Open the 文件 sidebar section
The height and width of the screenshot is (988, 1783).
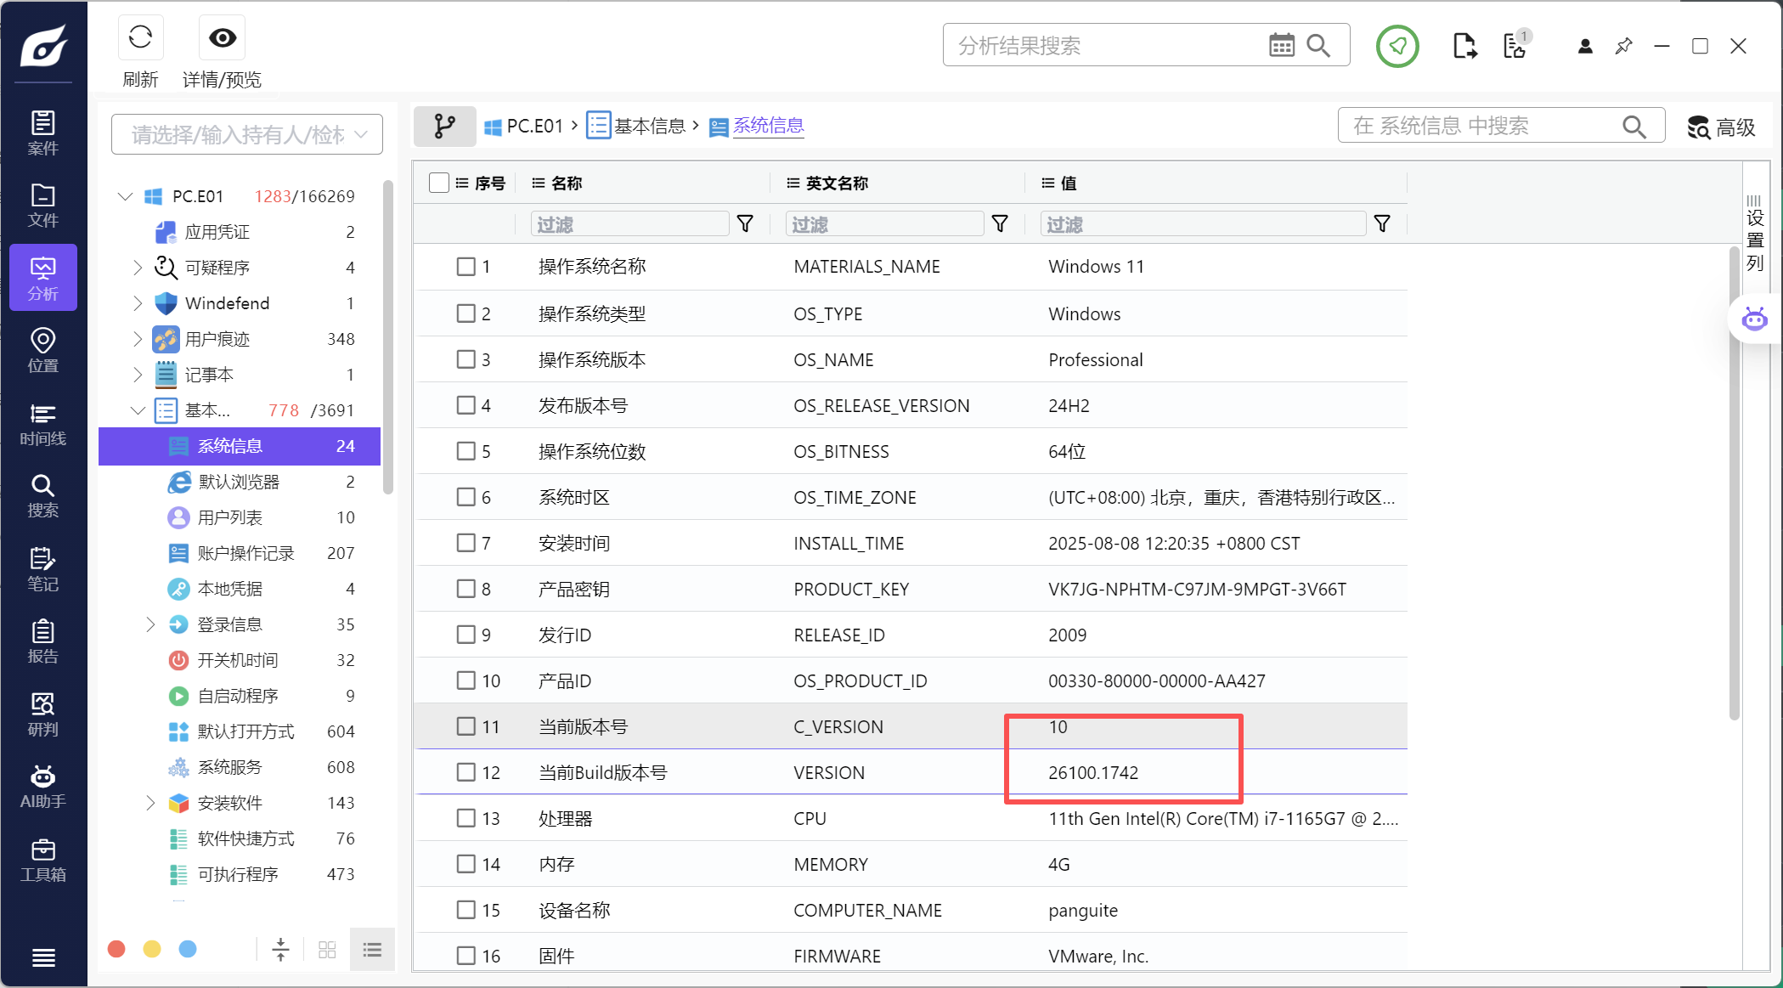tap(43, 205)
